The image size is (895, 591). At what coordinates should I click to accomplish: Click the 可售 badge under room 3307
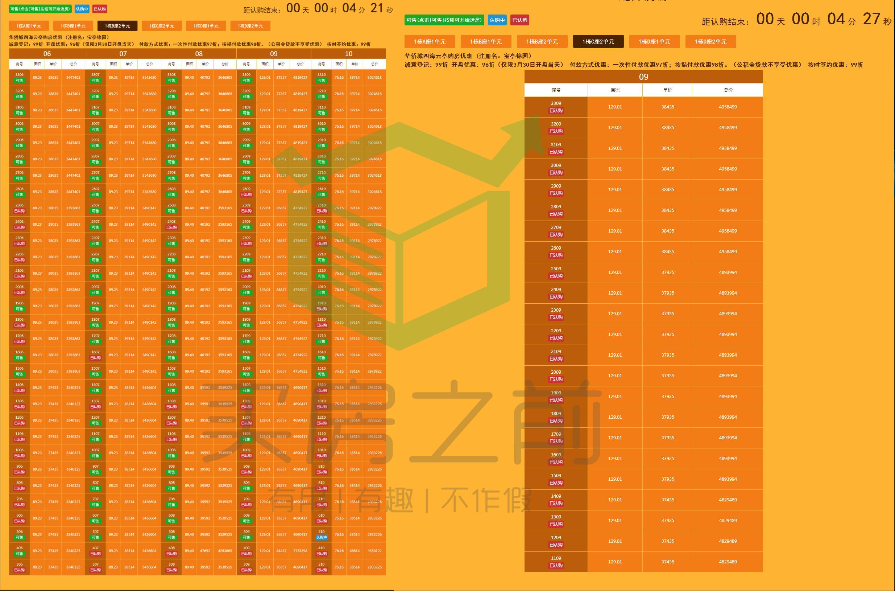(x=95, y=80)
